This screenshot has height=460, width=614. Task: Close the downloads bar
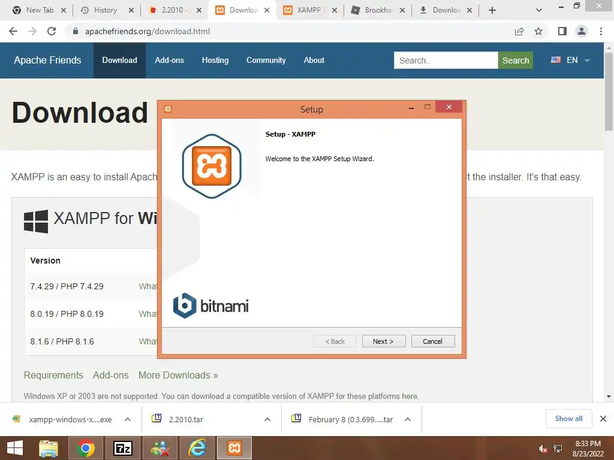click(603, 419)
